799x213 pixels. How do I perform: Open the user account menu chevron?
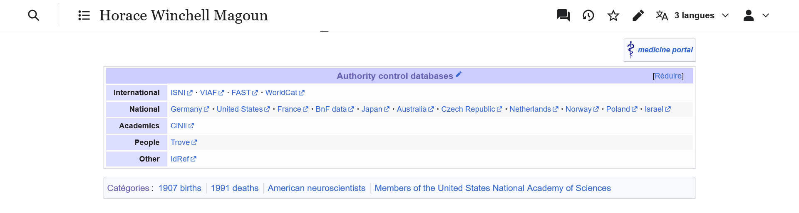pyautogui.click(x=765, y=15)
